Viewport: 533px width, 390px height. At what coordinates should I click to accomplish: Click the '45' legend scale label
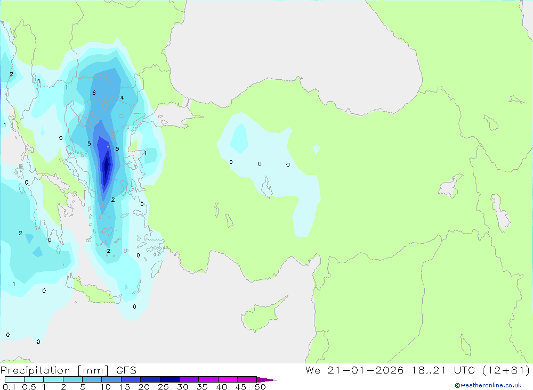coord(241,387)
